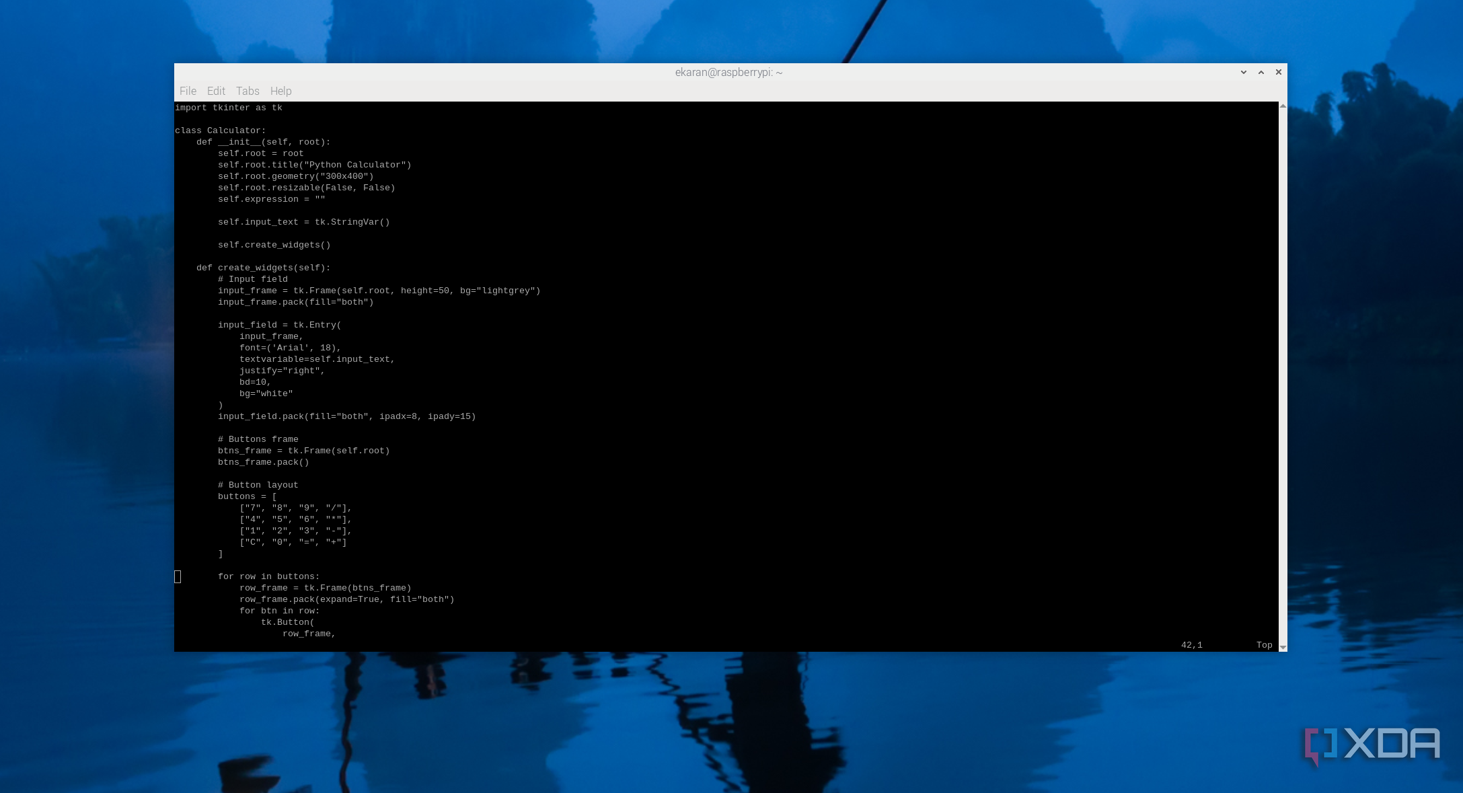Click the input_field.pack ipadx=8 line
The image size is (1463, 793).
(x=347, y=416)
